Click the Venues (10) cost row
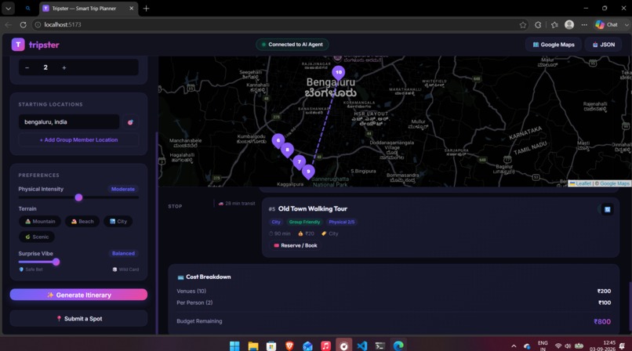 tap(394, 291)
